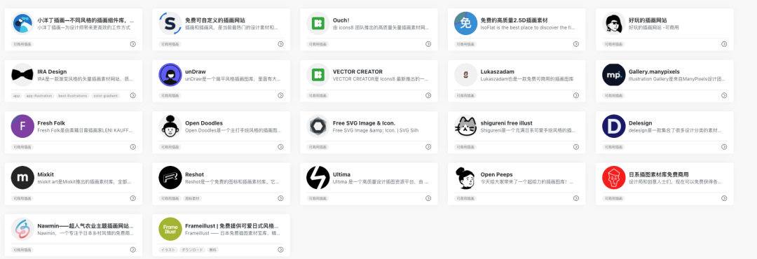Open arrow on Frameillust card

pyautogui.click(x=280, y=250)
